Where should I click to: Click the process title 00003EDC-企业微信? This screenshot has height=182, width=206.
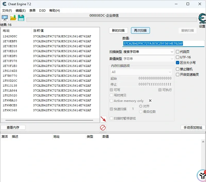[x=104, y=16]
